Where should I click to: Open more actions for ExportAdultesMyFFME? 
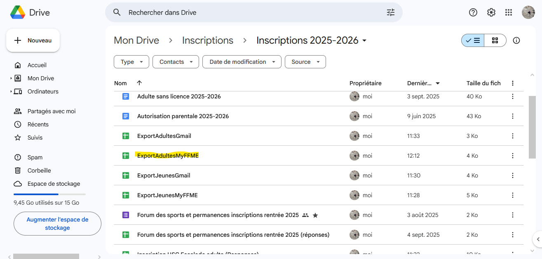click(512, 156)
